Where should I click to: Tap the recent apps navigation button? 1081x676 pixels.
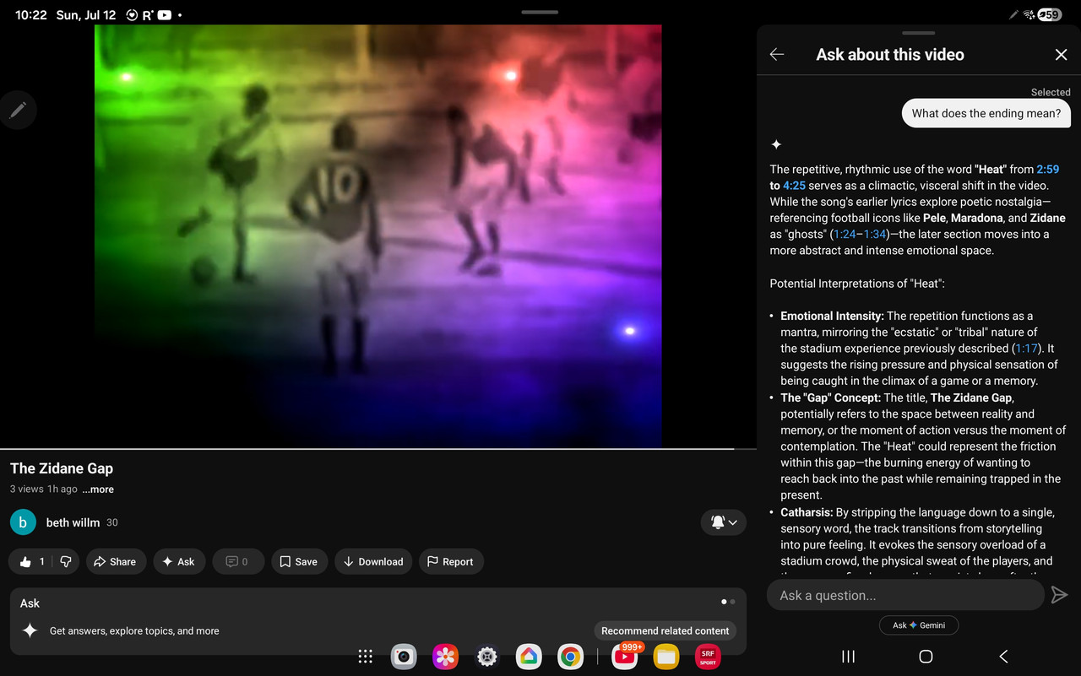tap(849, 657)
